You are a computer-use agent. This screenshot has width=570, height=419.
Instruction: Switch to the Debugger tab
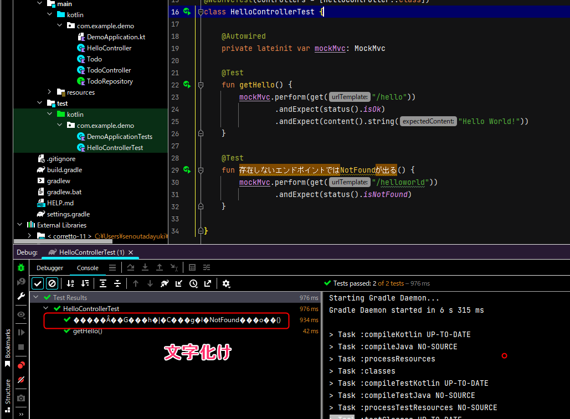pyautogui.click(x=50, y=268)
